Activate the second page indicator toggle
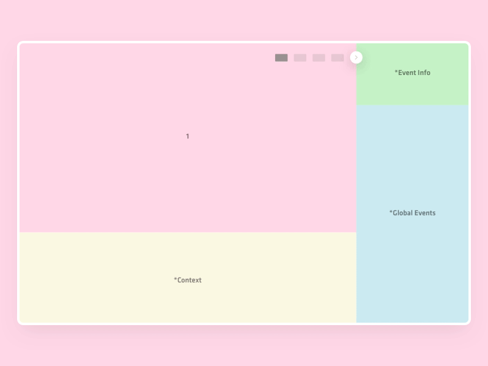The image size is (488, 366). 300,57
